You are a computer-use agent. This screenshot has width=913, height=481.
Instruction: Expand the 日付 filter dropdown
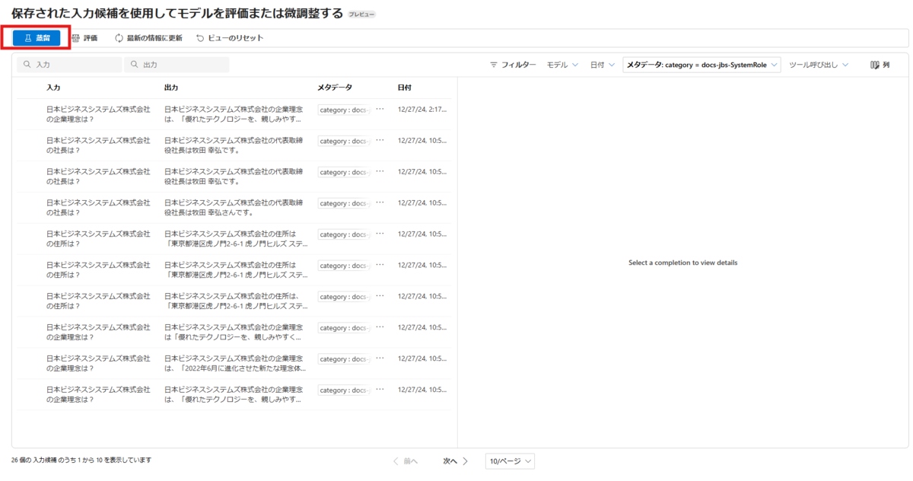coord(603,65)
